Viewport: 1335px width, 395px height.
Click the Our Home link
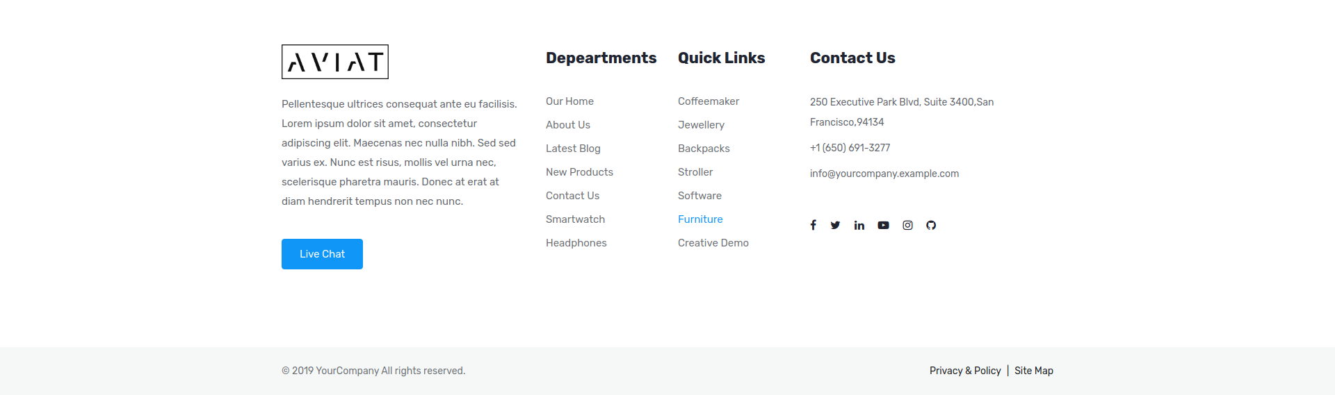click(x=569, y=101)
